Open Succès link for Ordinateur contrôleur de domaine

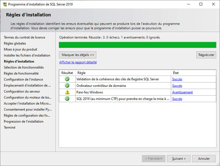177,86
